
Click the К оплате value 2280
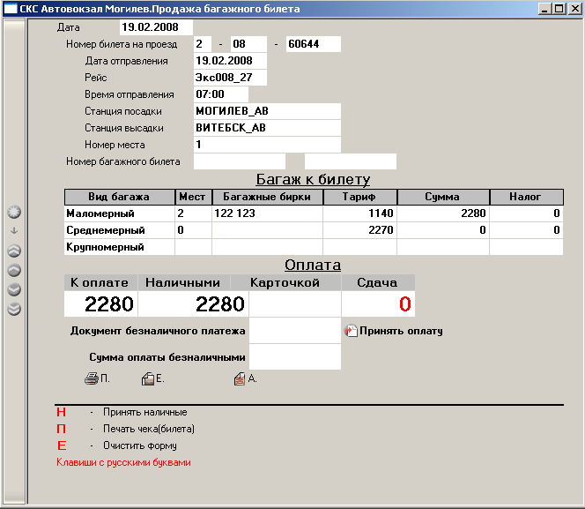[100, 304]
